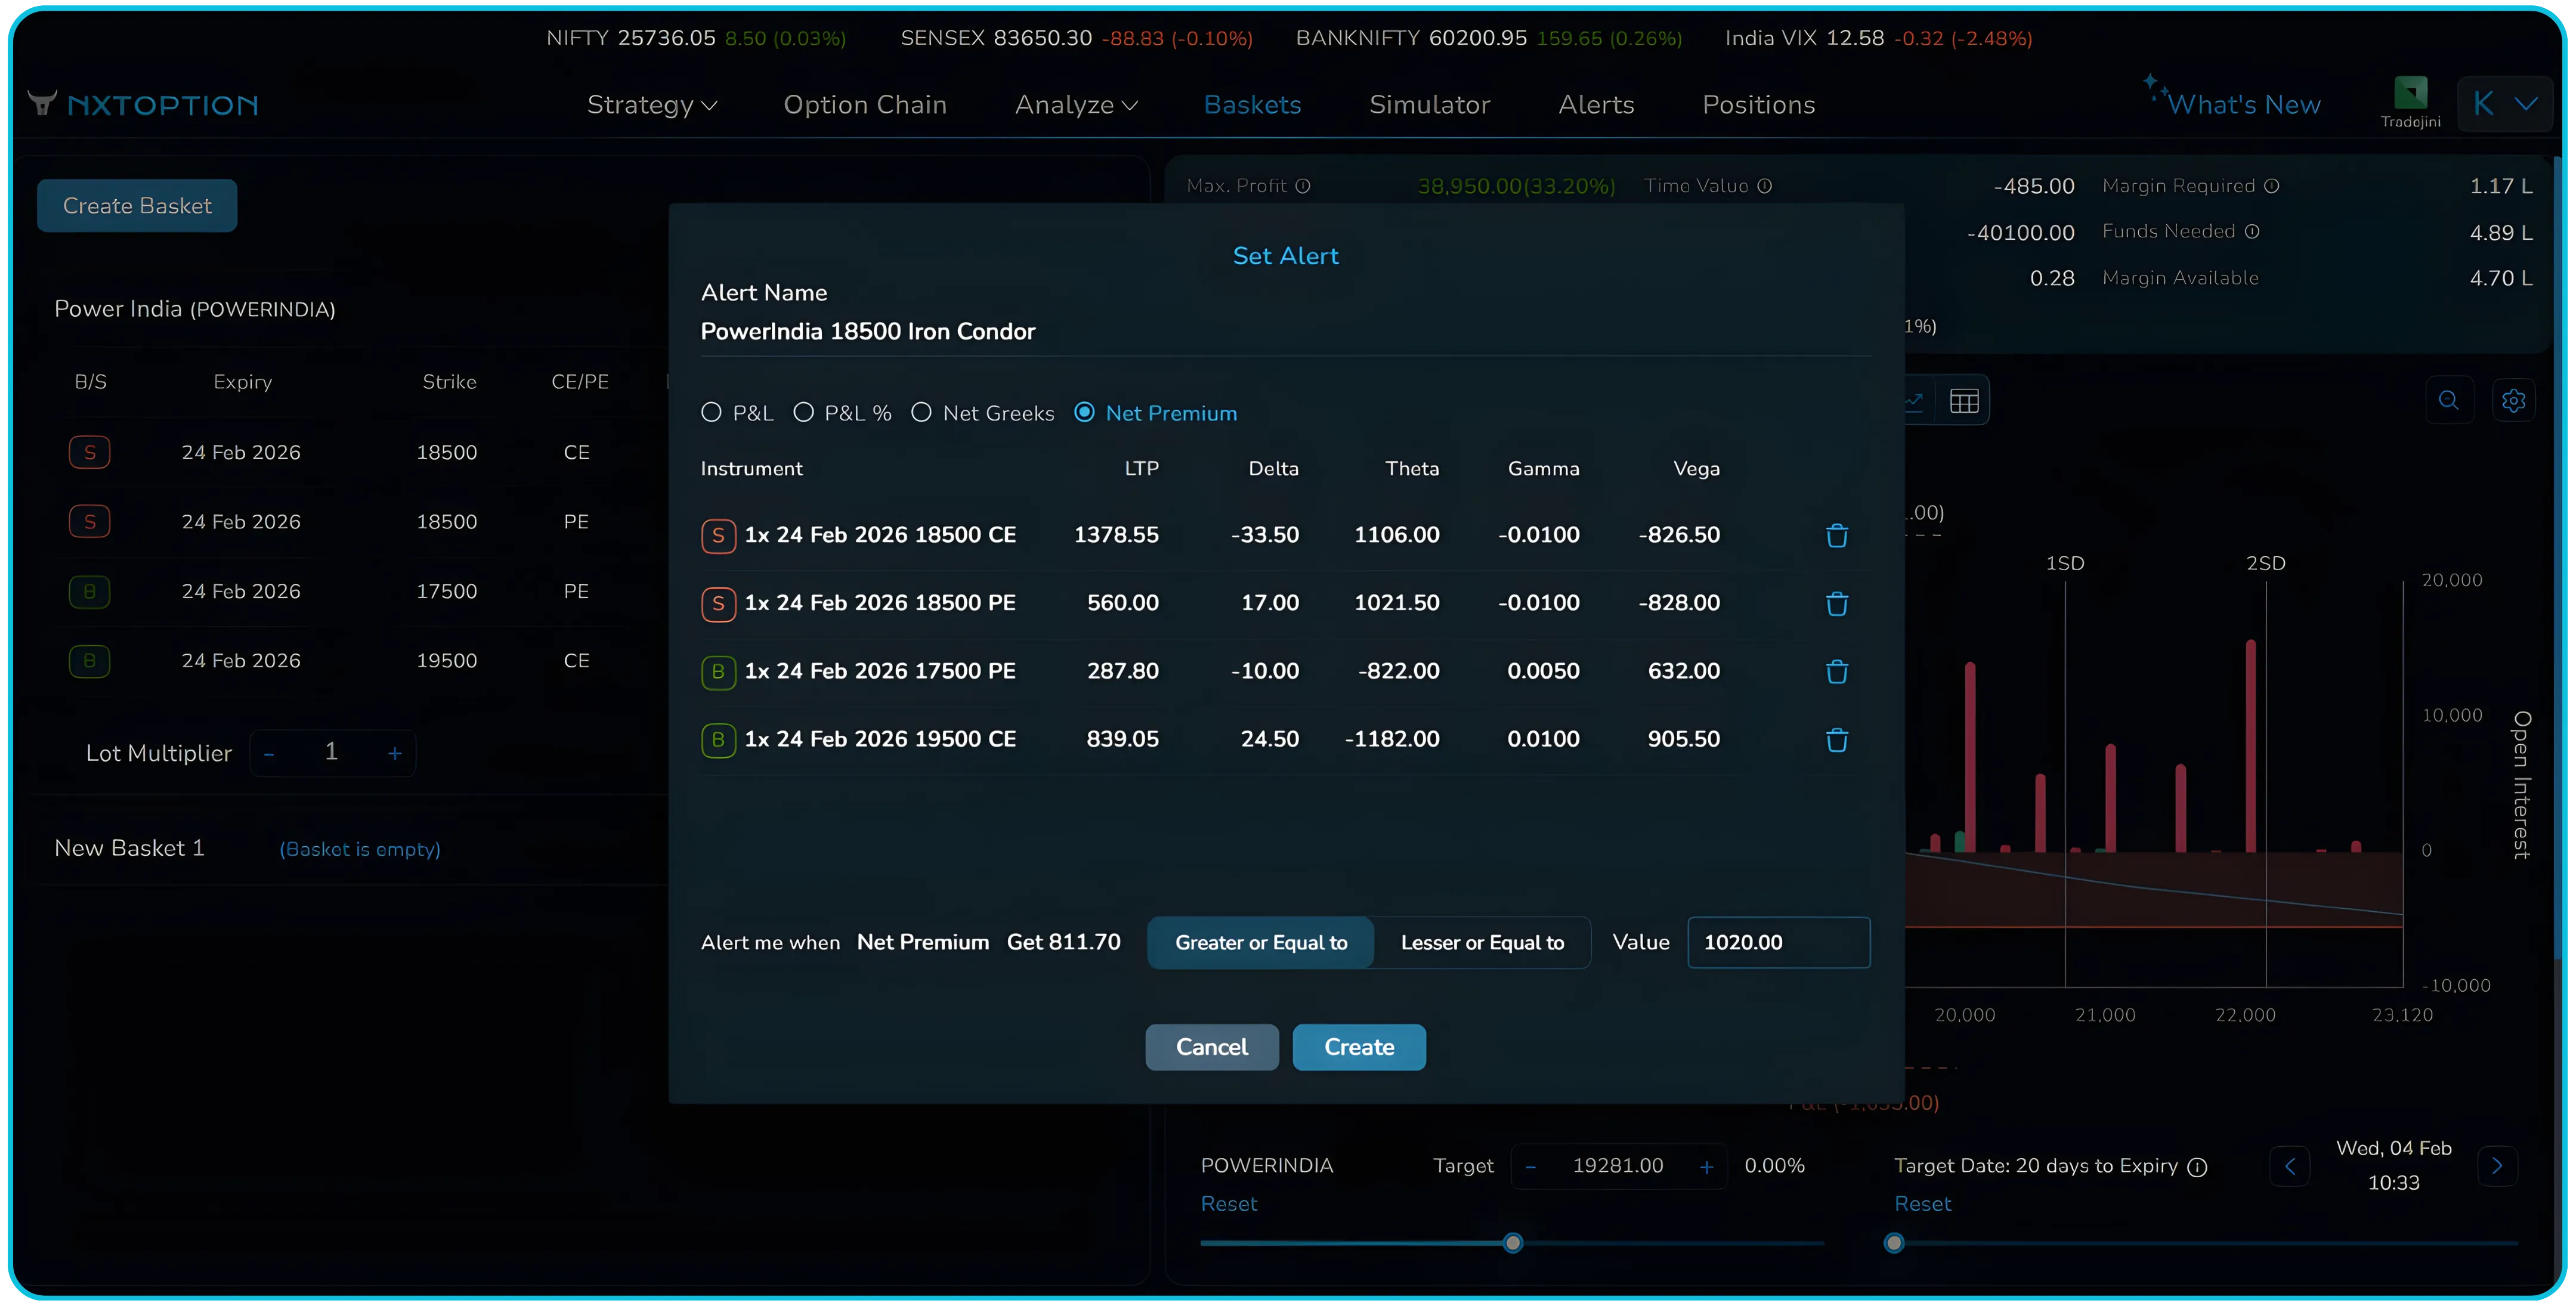Viewport: 2576px width, 1306px height.
Task: Click Reset under POWERINDIA target
Action: point(1229,1204)
